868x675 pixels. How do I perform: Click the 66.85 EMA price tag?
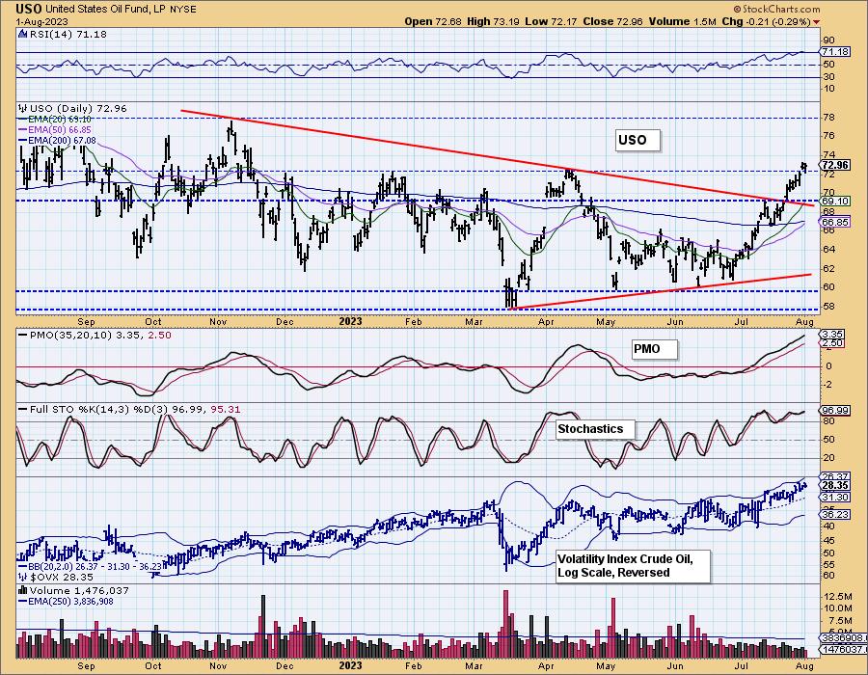835,222
